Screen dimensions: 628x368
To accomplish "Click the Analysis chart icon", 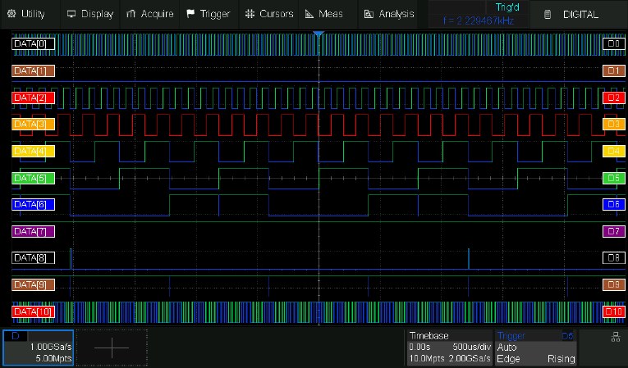I will click(369, 14).
